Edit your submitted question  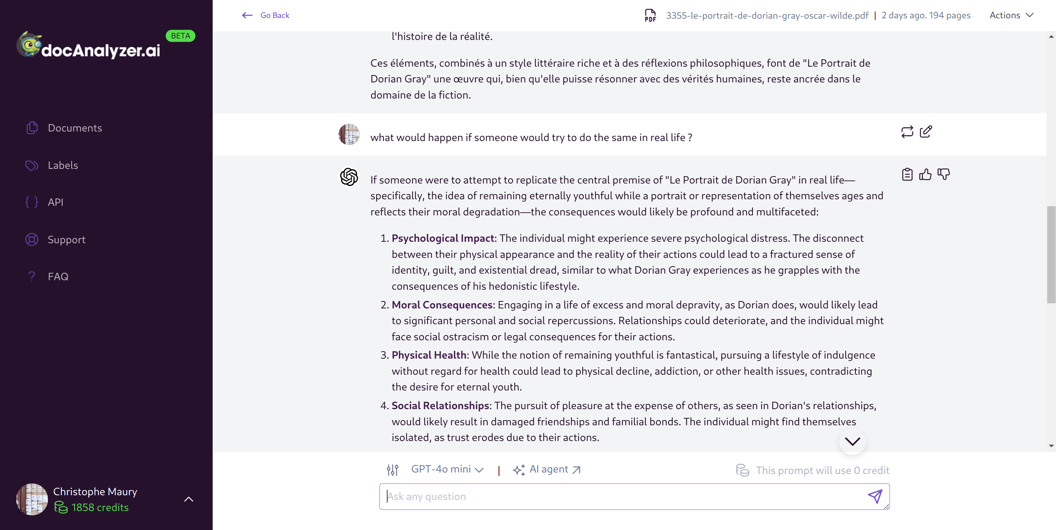pyautogui.click(x=926, y=131)
